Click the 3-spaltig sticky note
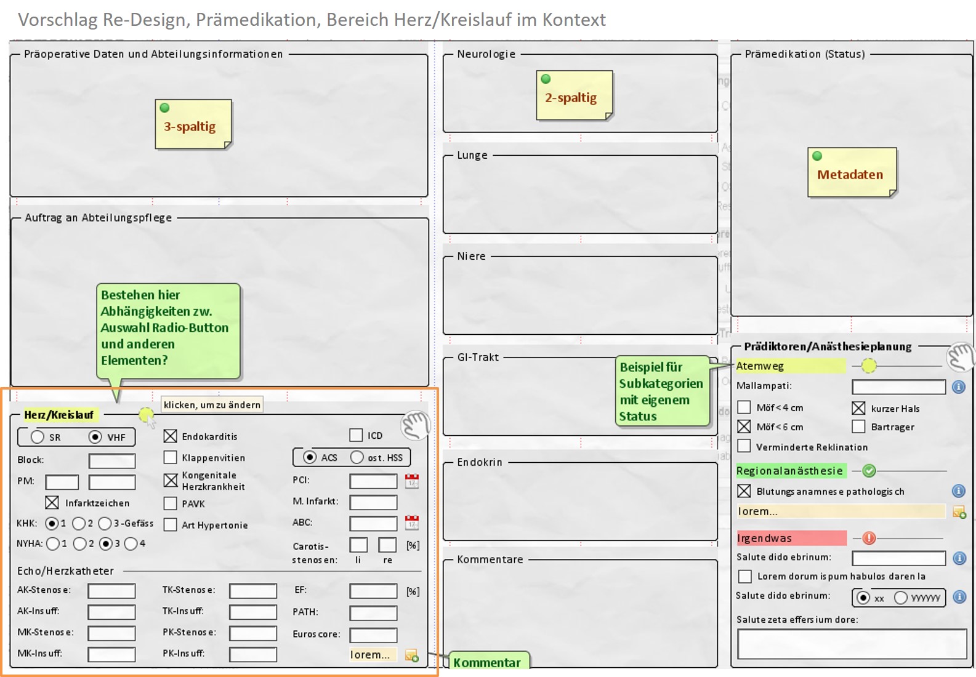976x677 pixels. (193, 125)
